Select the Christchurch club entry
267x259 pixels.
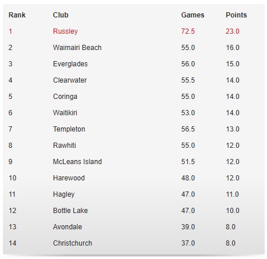pos(73,243)
